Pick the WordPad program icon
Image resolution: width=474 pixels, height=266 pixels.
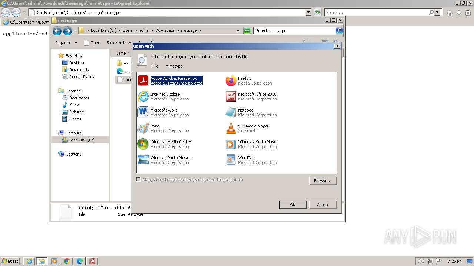(x=231, y=160)
